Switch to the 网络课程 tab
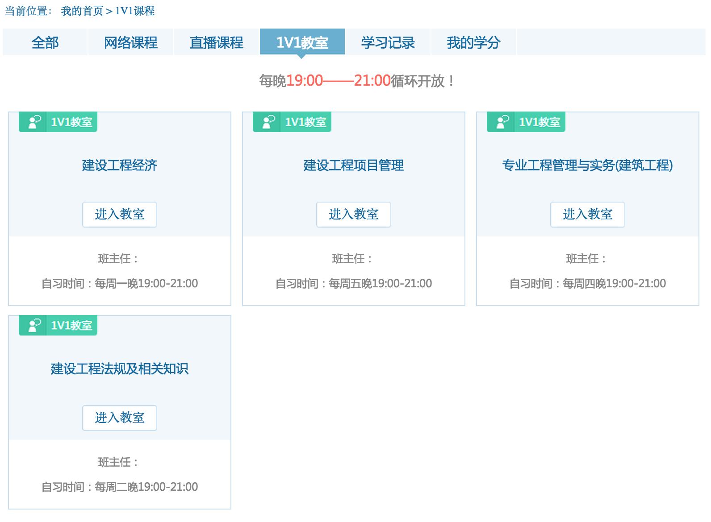 131,42
